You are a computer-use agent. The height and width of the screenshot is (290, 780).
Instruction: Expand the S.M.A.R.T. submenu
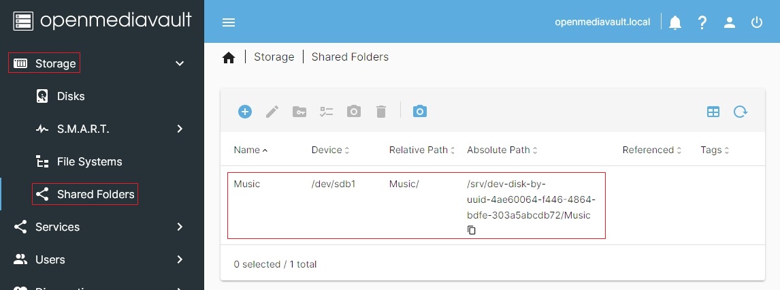[x=180, y=129]
